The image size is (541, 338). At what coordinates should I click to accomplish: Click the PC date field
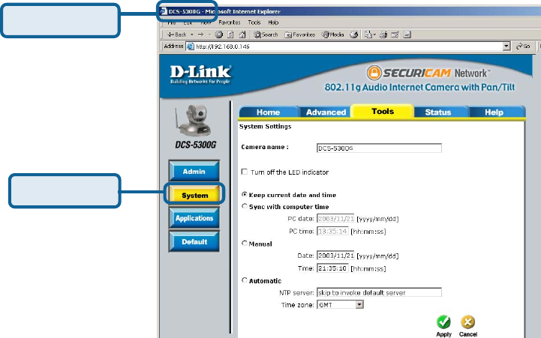335,219
